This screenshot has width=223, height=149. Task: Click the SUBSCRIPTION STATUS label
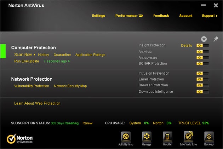pyautogui.click(x=30, y=123)
